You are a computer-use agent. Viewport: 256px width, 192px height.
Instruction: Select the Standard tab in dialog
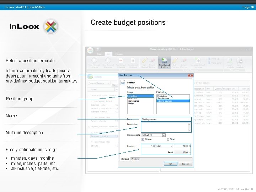point(125,159)
